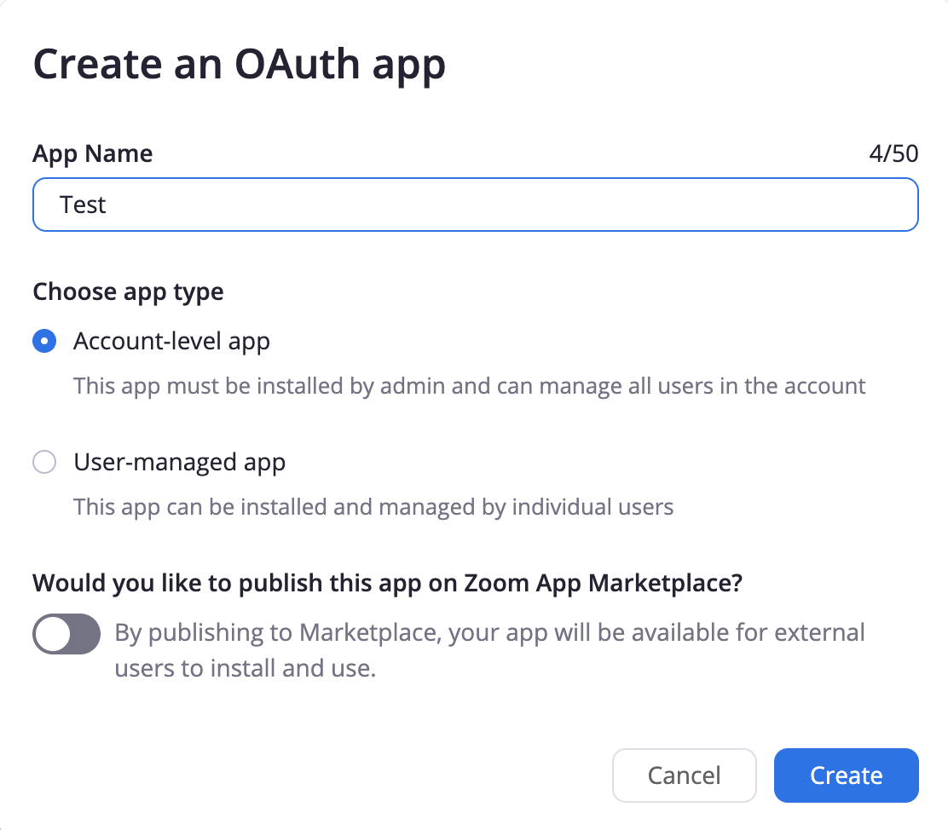
Task: Select the Account-level app radio button
Action: click(x=44, y=342)
